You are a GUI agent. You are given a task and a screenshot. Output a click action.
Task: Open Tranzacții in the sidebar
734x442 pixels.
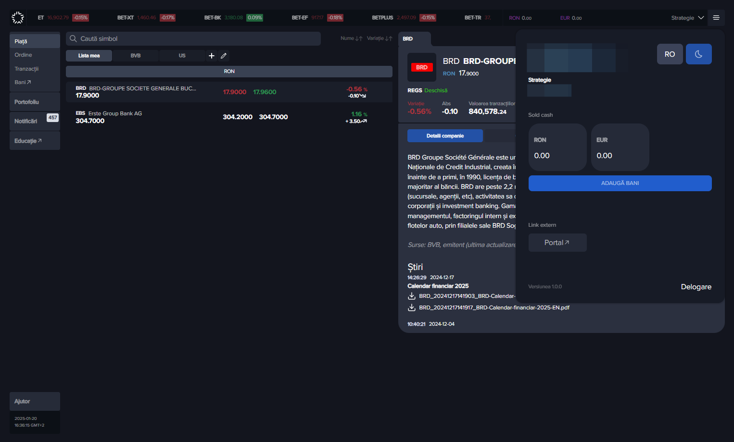35,69
